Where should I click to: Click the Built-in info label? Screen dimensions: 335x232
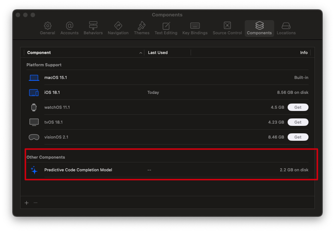[301, 77]
